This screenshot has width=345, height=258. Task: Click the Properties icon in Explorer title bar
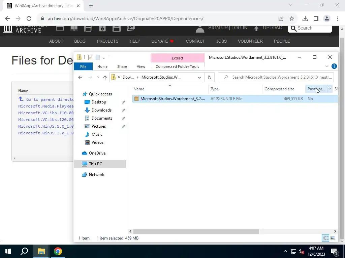pyautogui.click(x=90, y=57)
